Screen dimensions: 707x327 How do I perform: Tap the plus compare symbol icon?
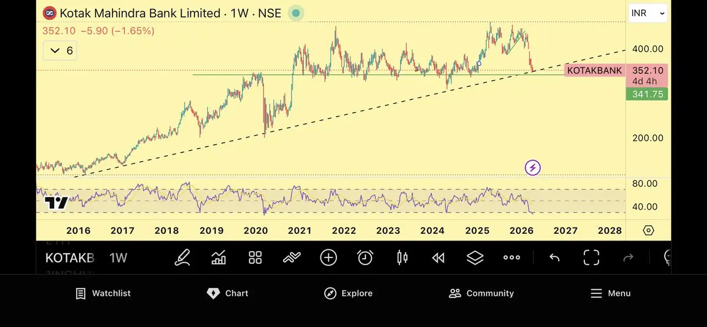[x=328, y=257]
